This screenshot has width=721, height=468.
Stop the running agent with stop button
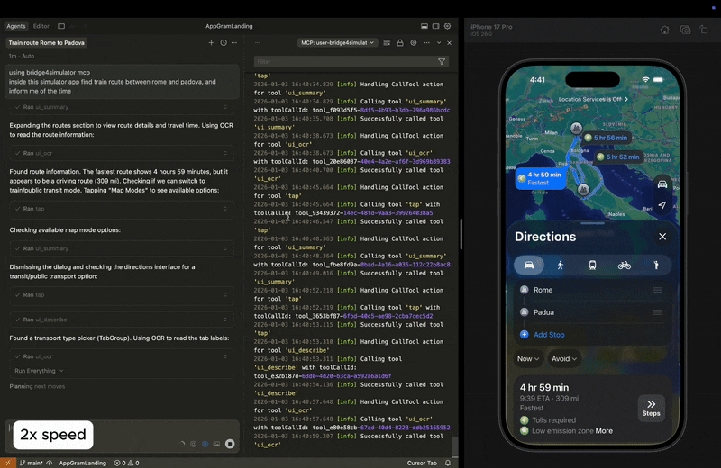[x=230, y=444]
